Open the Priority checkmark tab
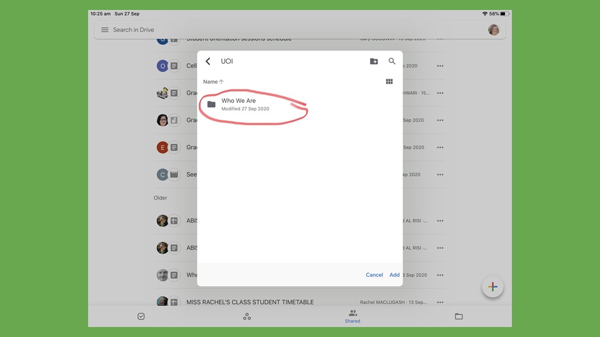This screenshot has width=600, height=337. pyautogui.click(x=141, y=316)
